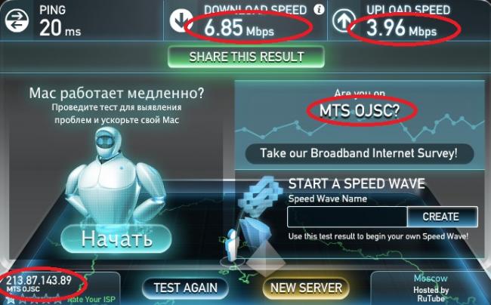This screenshot has width=491, height=305.
Task: Run the test again
Action: [185, 288]
